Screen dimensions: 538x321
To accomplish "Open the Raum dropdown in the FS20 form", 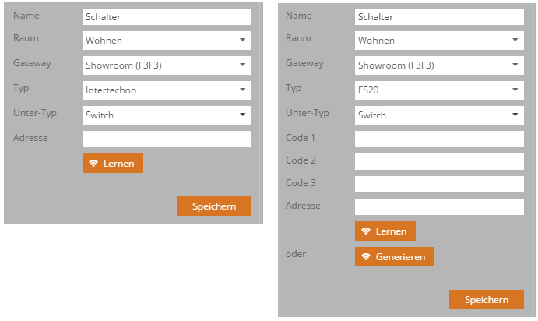I will 439,41.
